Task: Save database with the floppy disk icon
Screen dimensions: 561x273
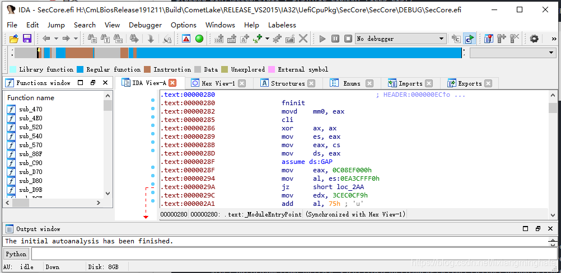Action: coord(27,39)
